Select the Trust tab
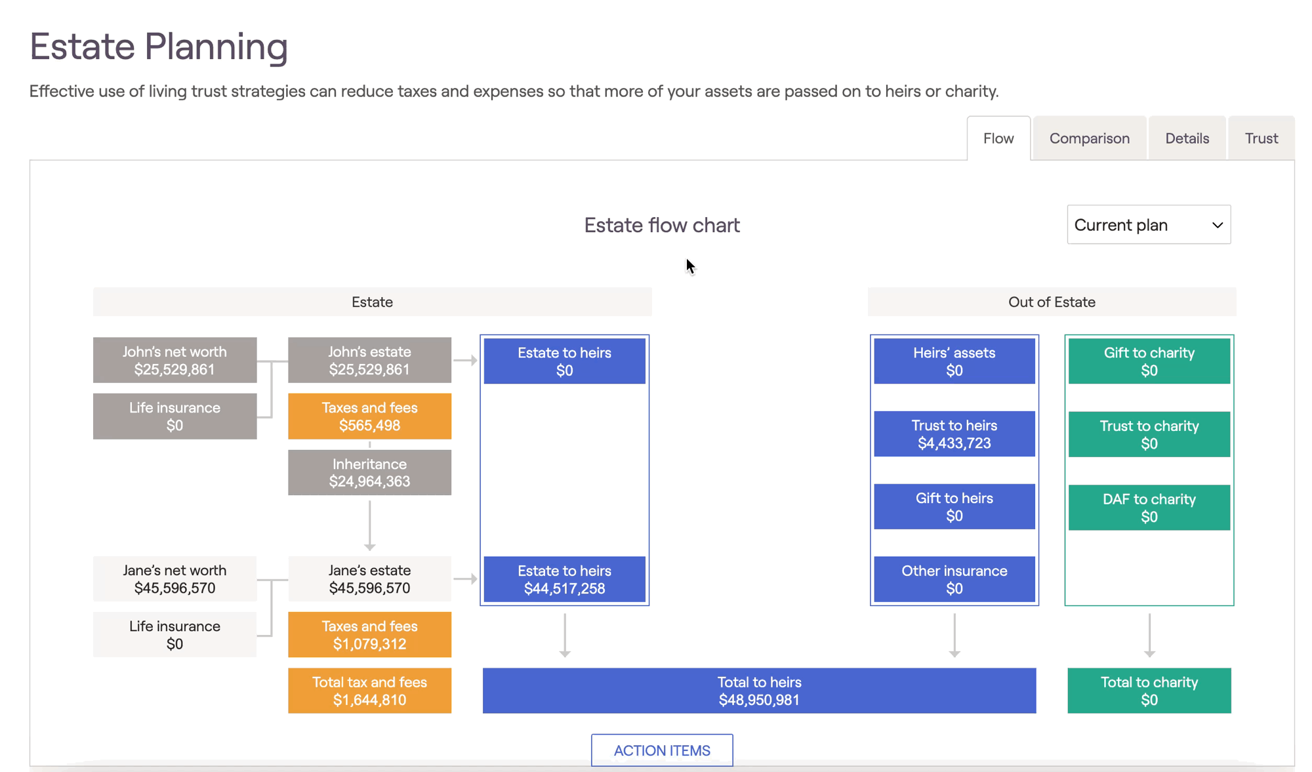1312x772 pixels. click(1261, 138)
